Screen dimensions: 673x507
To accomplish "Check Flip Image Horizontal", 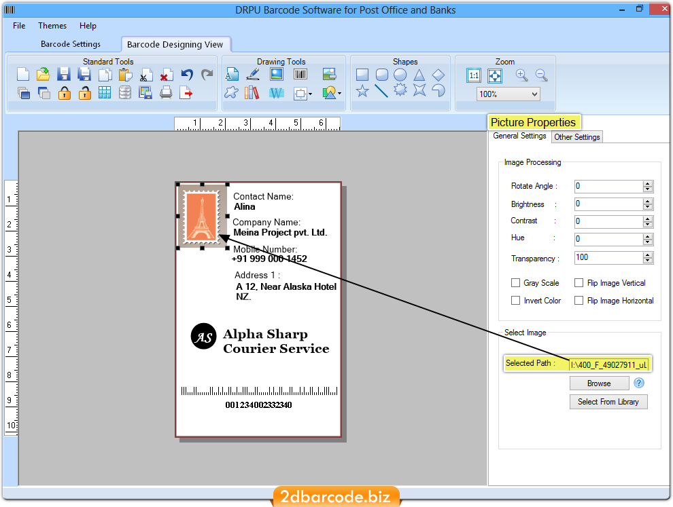I will [x=579, y=301].
